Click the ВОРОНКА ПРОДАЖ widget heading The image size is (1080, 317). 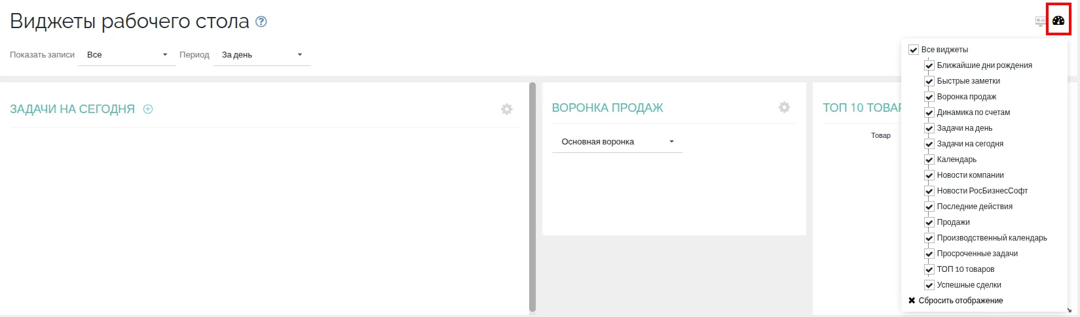tap(607, 108)
